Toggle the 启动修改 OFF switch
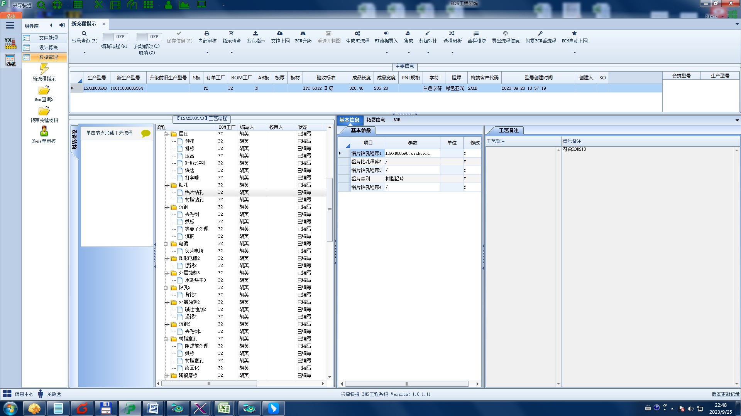The height and width of the screenshot is (416, 741). 149,37
